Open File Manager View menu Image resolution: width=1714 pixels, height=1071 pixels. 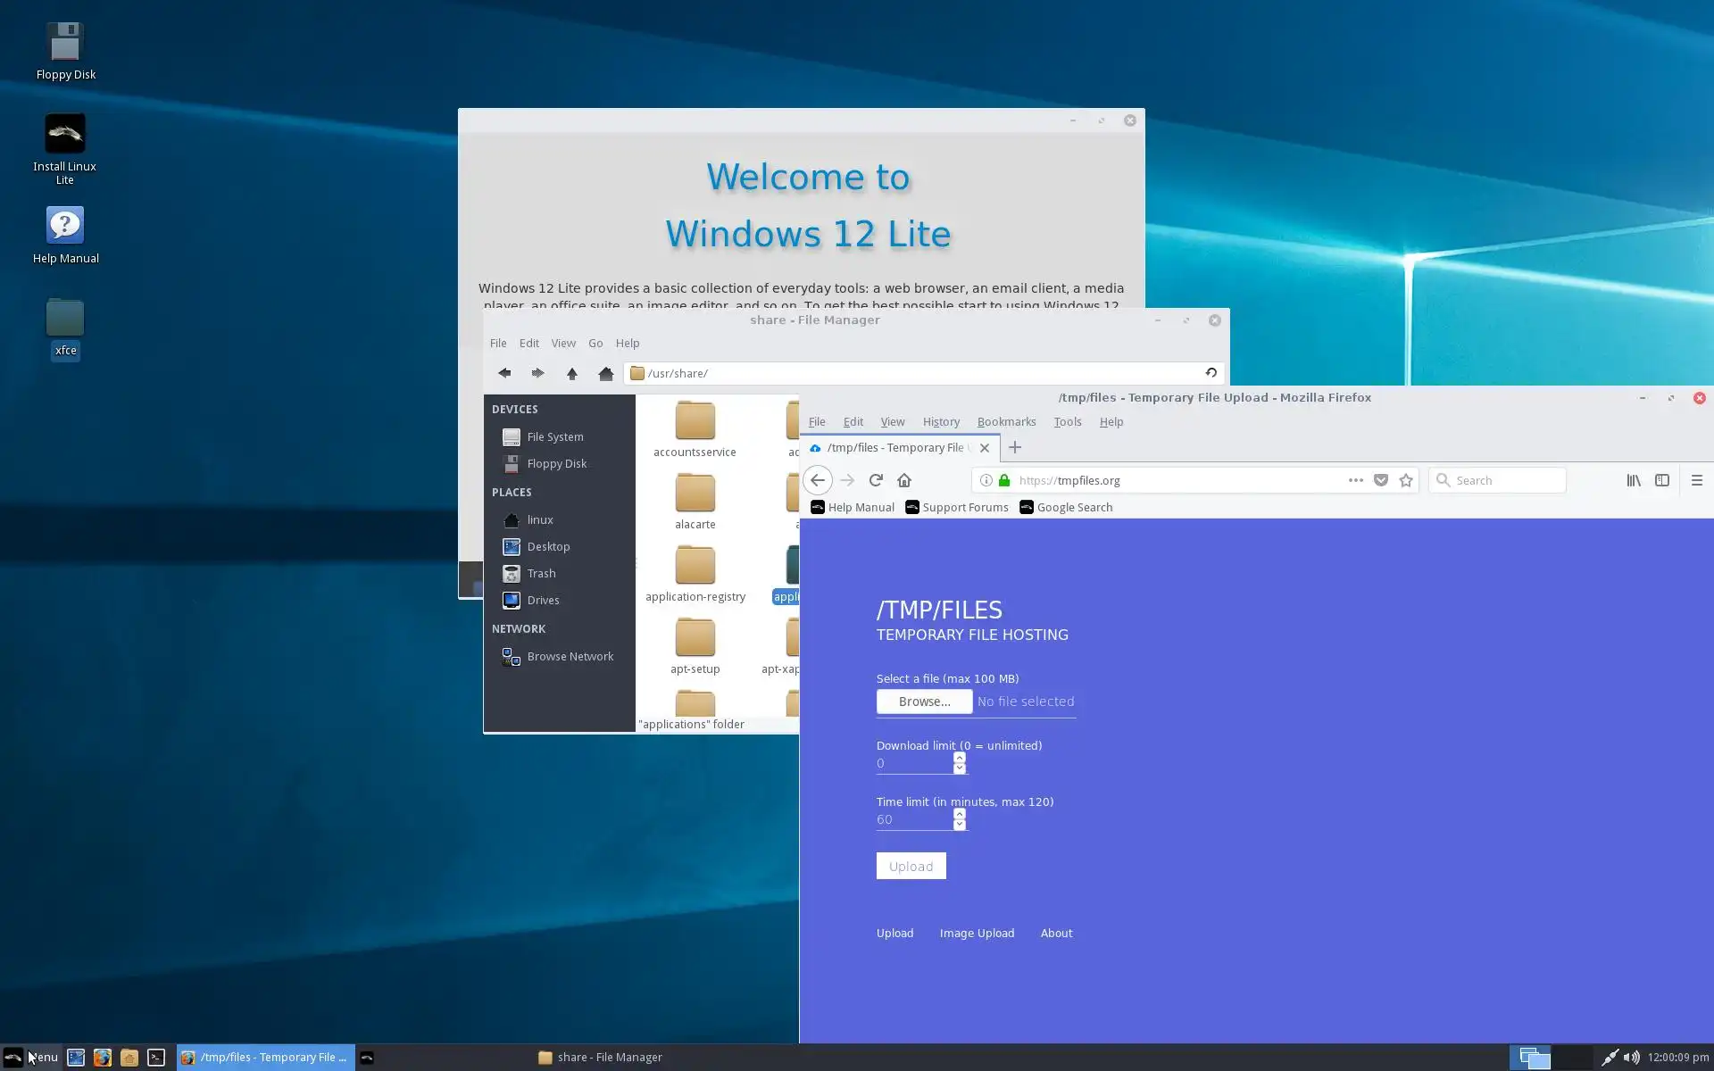point(563,343)
